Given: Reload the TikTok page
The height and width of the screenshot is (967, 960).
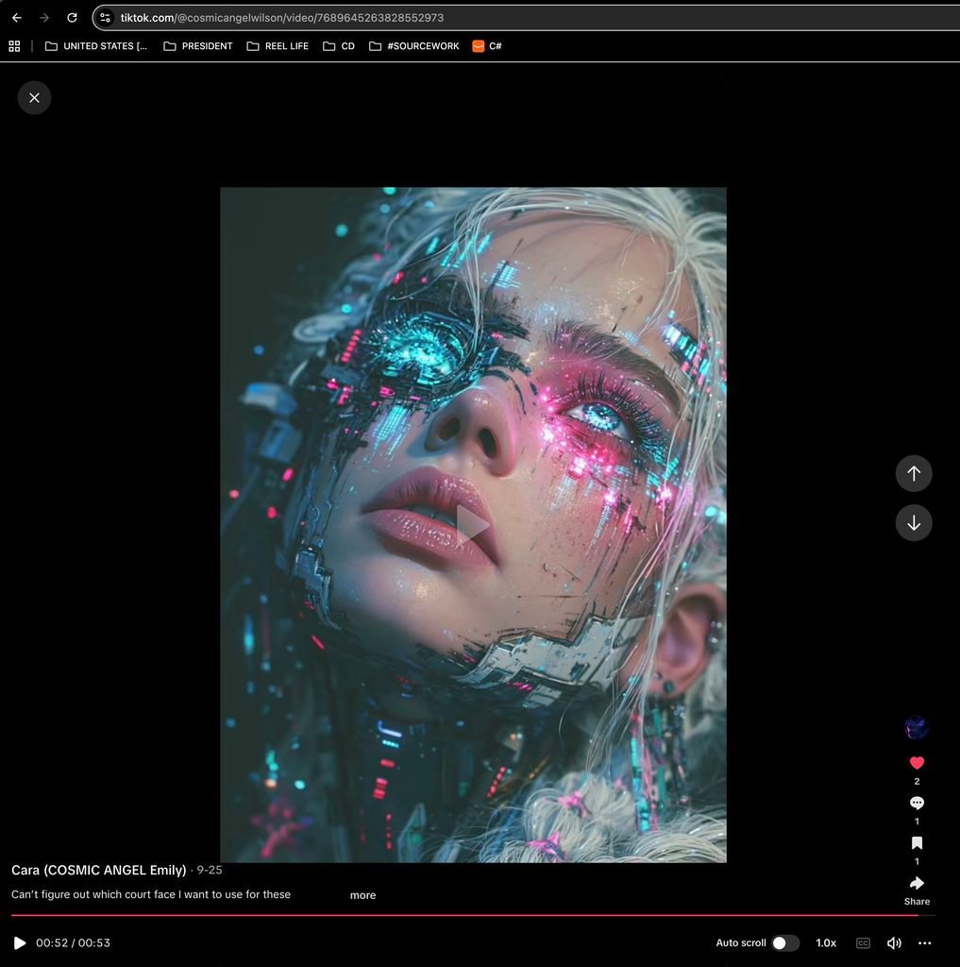Looking at the screenshot, I should pos(72,18).
